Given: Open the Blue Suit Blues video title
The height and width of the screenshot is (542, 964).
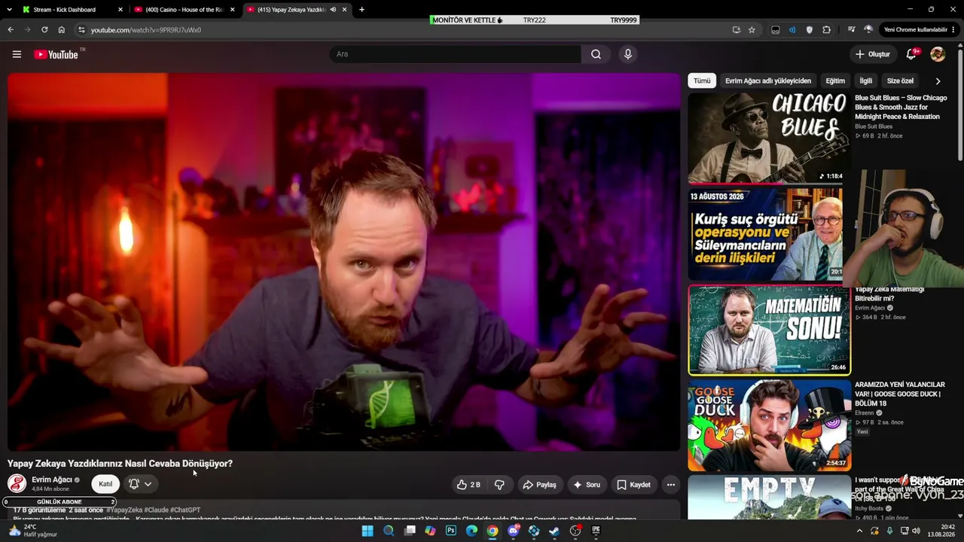Looking at the screenshot, I should pyautogui.click(x=901, y=107).
